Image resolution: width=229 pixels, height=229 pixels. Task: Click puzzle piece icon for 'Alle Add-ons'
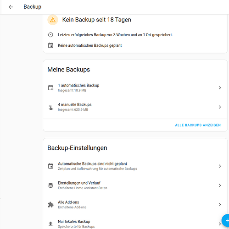pyautogui.click(x=50, y=205)
